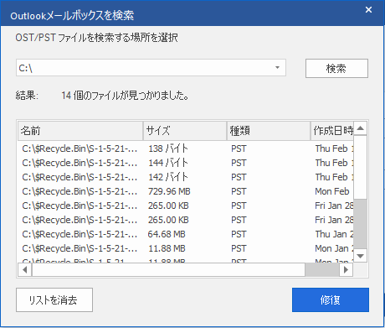Image resolution: width=385 pixels, height=328 pixels.
Task: Click the Thu Jan date cell
Action: tap(334, 234)
